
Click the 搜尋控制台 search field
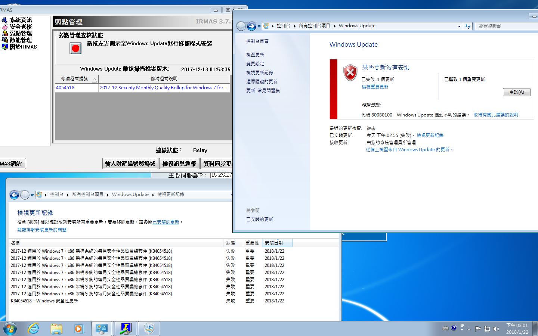pyautogui.click(x=506, y=26)
